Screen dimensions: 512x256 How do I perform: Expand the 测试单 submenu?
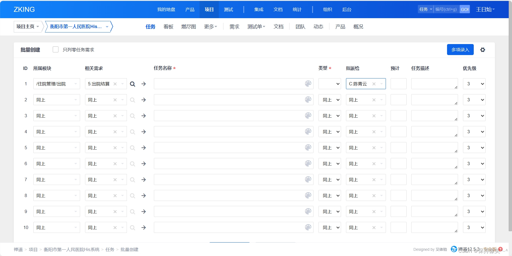click(x=256, y=27)
